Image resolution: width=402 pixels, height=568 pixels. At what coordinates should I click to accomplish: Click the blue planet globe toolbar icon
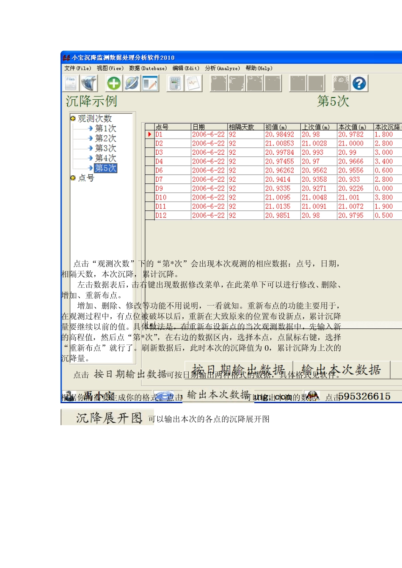coord(132,83)
